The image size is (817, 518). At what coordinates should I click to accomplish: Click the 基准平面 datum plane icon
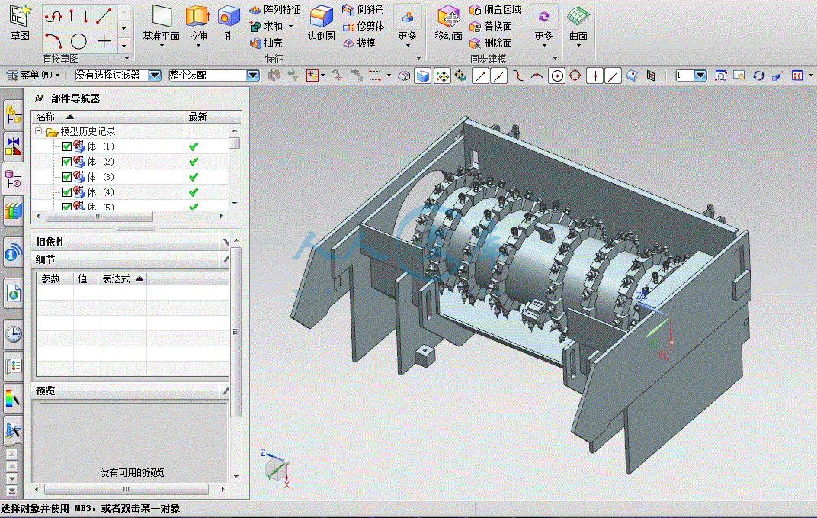coord(161,18)
